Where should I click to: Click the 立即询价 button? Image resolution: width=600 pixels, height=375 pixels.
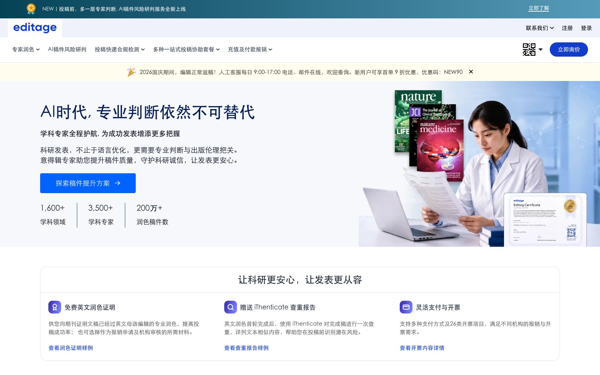(569, 49)
